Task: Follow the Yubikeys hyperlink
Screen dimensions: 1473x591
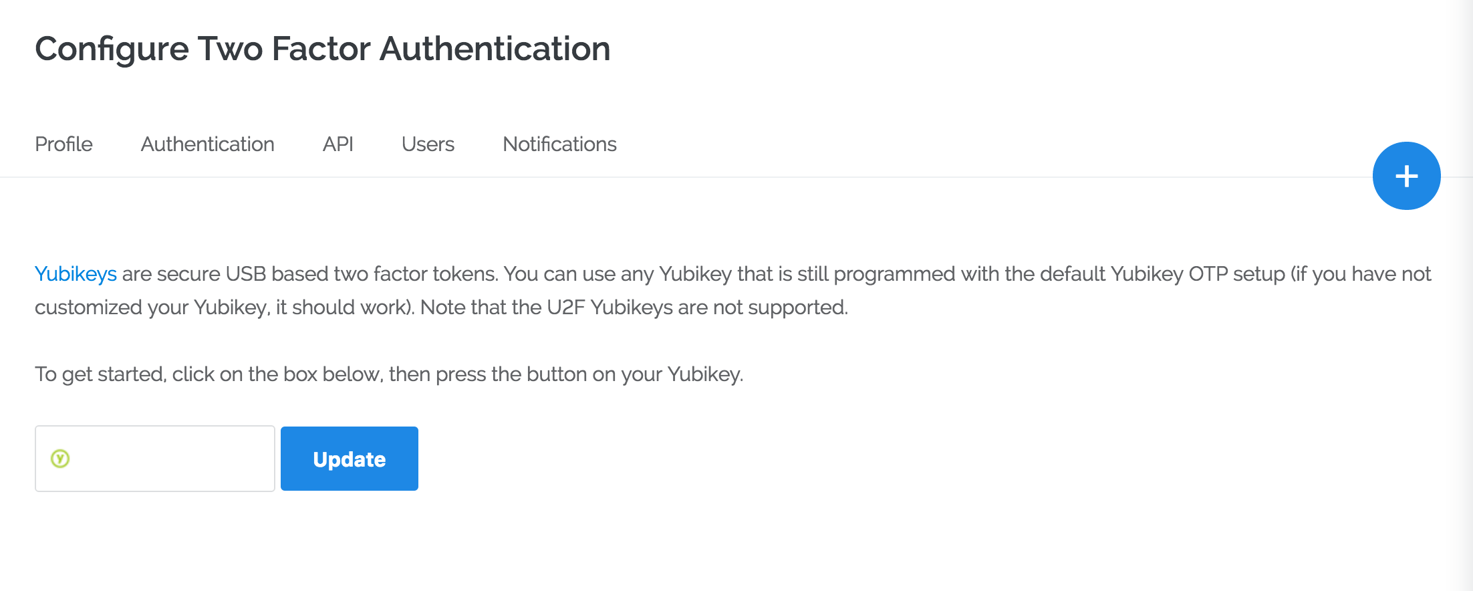Action: pyautogui.click(x=76, y=274)
